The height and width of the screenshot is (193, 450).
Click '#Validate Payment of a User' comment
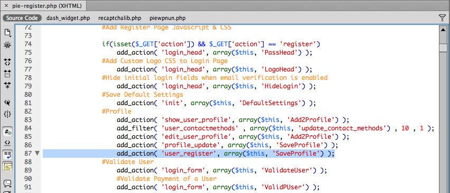[x=166, y=179]
